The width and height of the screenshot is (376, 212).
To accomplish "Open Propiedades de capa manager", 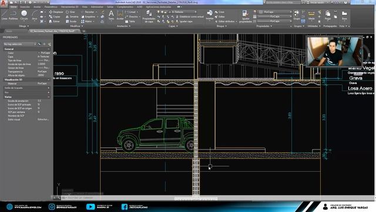I will coord(149,16).
